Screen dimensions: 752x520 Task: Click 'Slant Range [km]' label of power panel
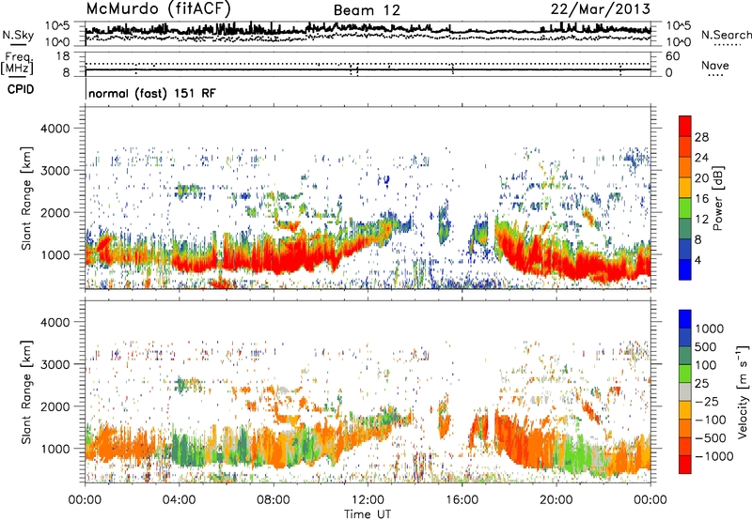click(x=27, y=198)
